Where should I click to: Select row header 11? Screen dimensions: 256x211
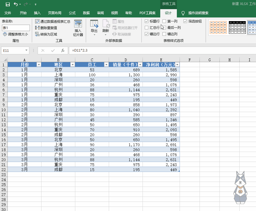point(4,115)
